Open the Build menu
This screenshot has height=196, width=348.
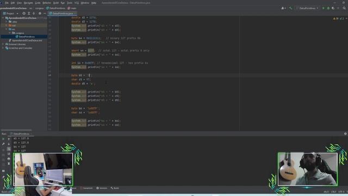coord(56,3)
